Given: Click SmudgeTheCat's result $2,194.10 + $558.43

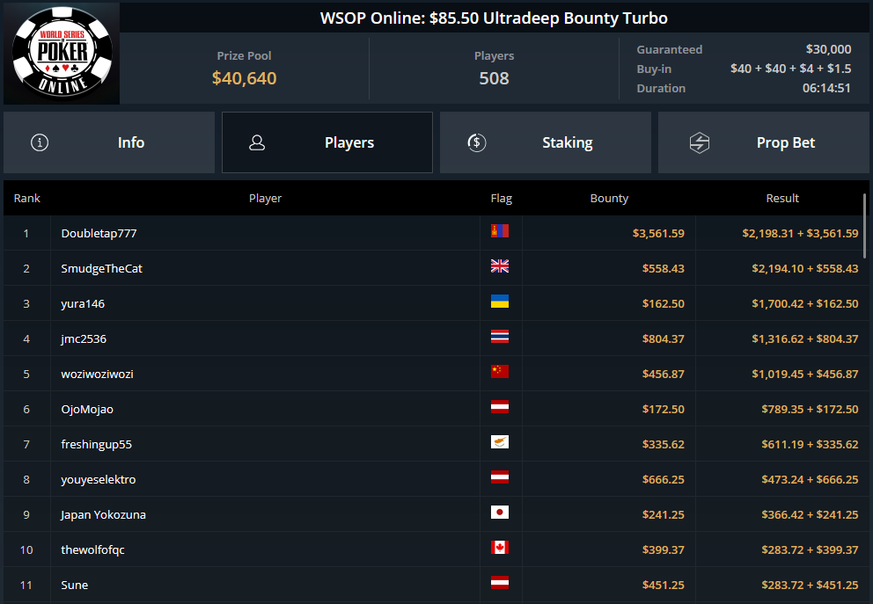Looking at the screenshot, I should [805, 269].
